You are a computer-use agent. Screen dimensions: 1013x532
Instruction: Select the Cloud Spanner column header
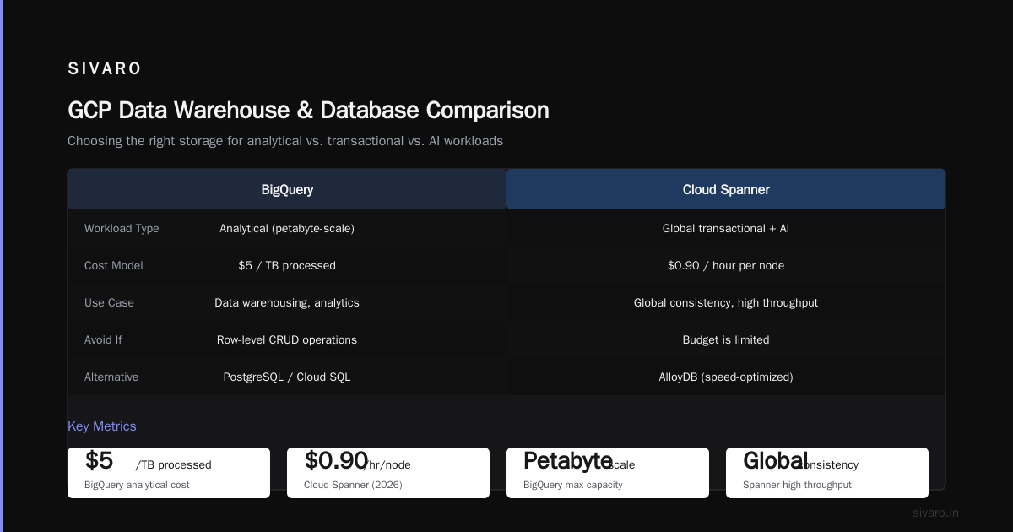point(726,189)
